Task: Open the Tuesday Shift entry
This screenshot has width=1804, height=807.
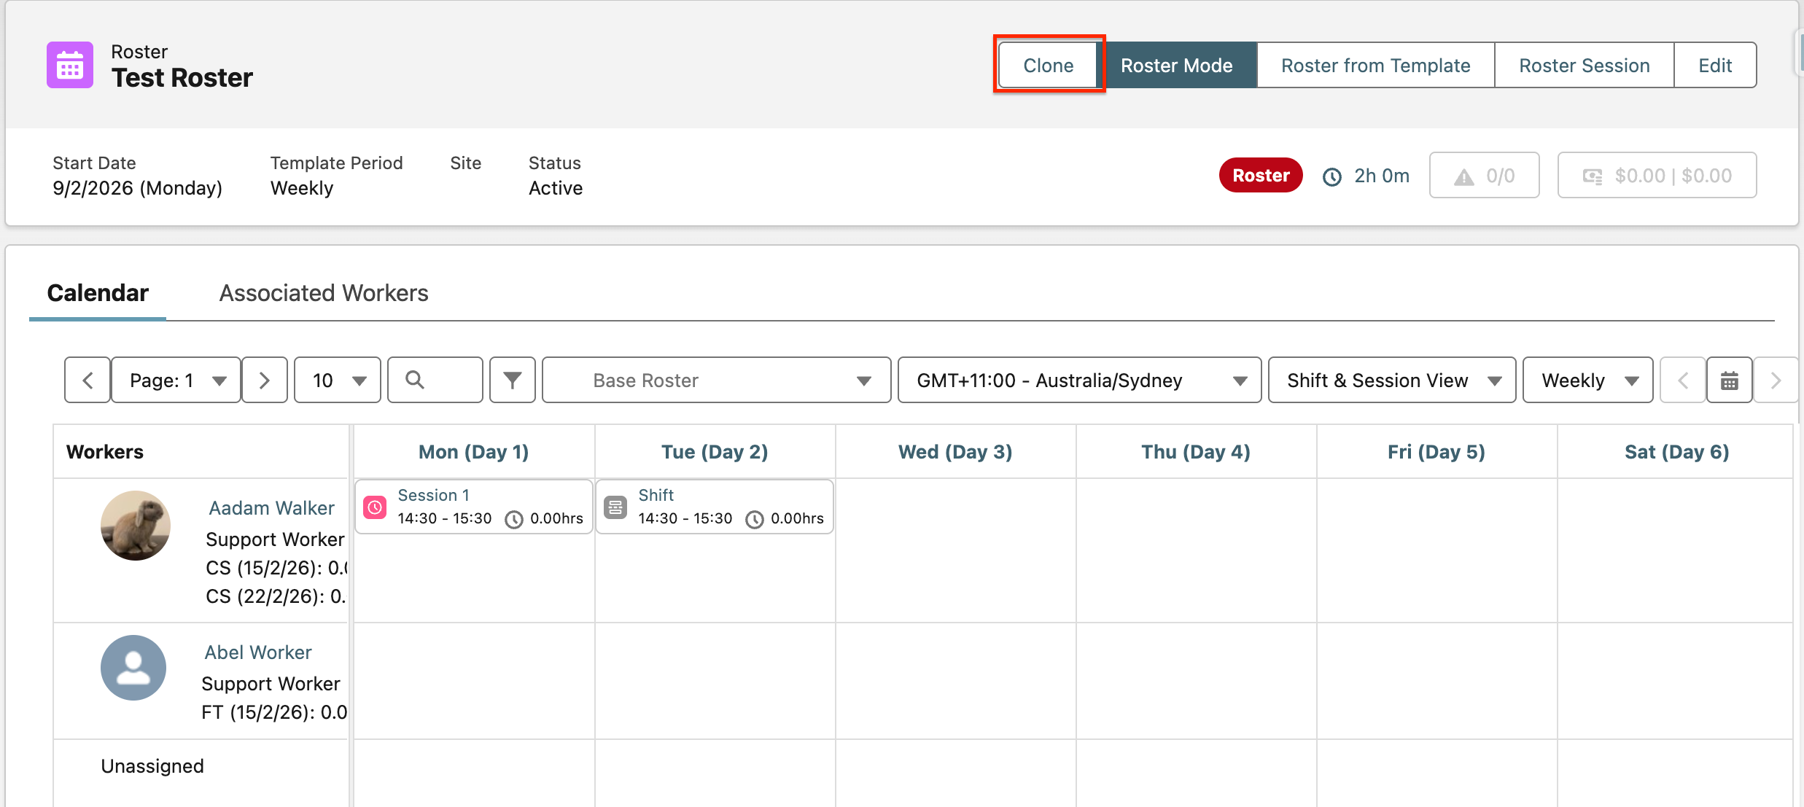Action: coord(714,507)
